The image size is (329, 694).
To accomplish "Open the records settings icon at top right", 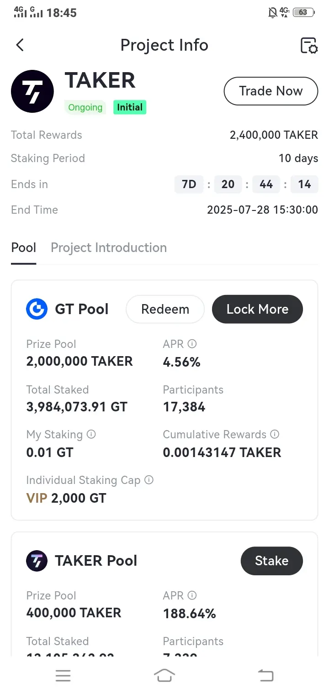I will tap(309, 46).
